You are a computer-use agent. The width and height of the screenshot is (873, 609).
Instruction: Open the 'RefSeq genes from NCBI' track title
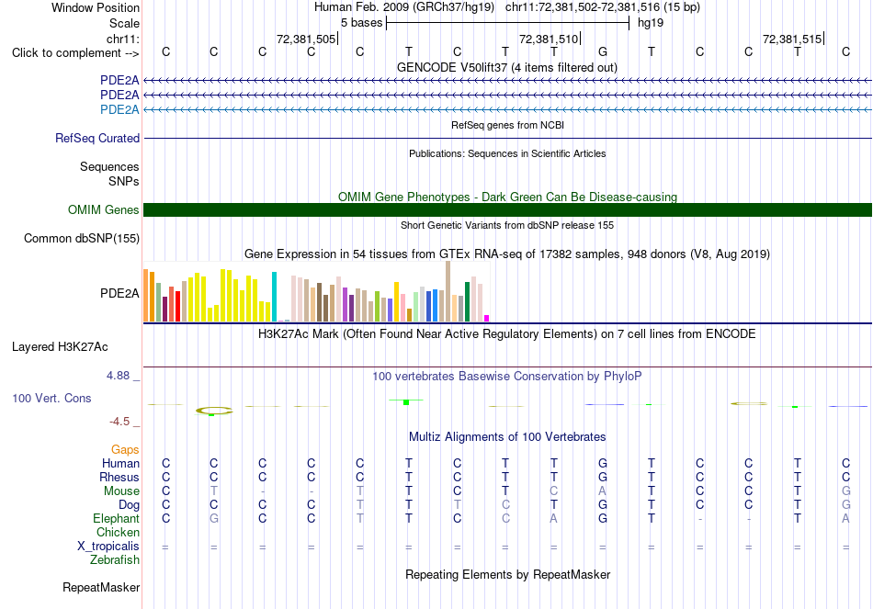tap(507, 125)
